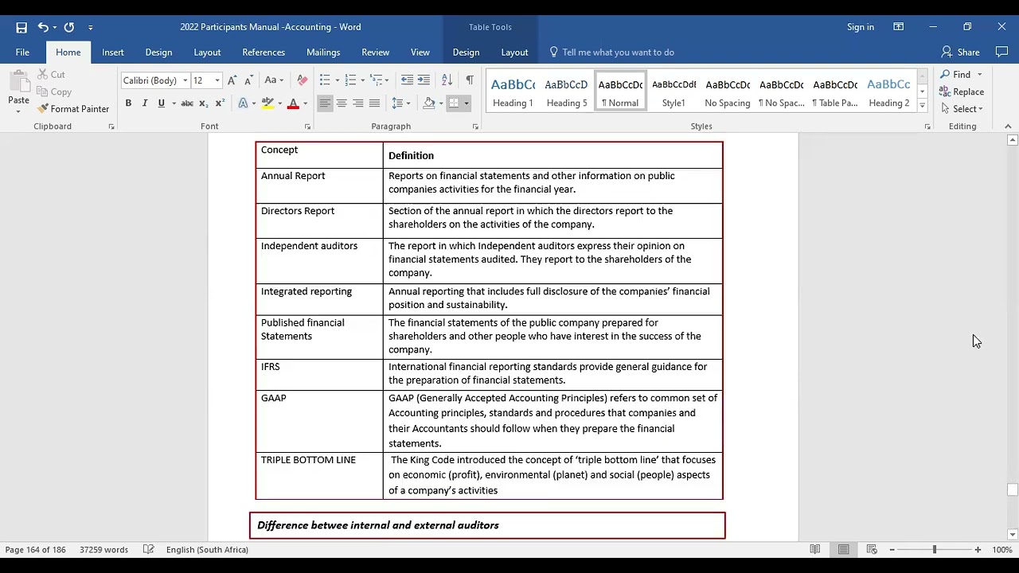Sort the selected text
1019x573 pixels.
447,80
